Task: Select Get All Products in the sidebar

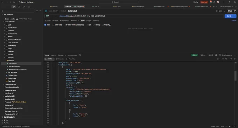Action: 14,66
